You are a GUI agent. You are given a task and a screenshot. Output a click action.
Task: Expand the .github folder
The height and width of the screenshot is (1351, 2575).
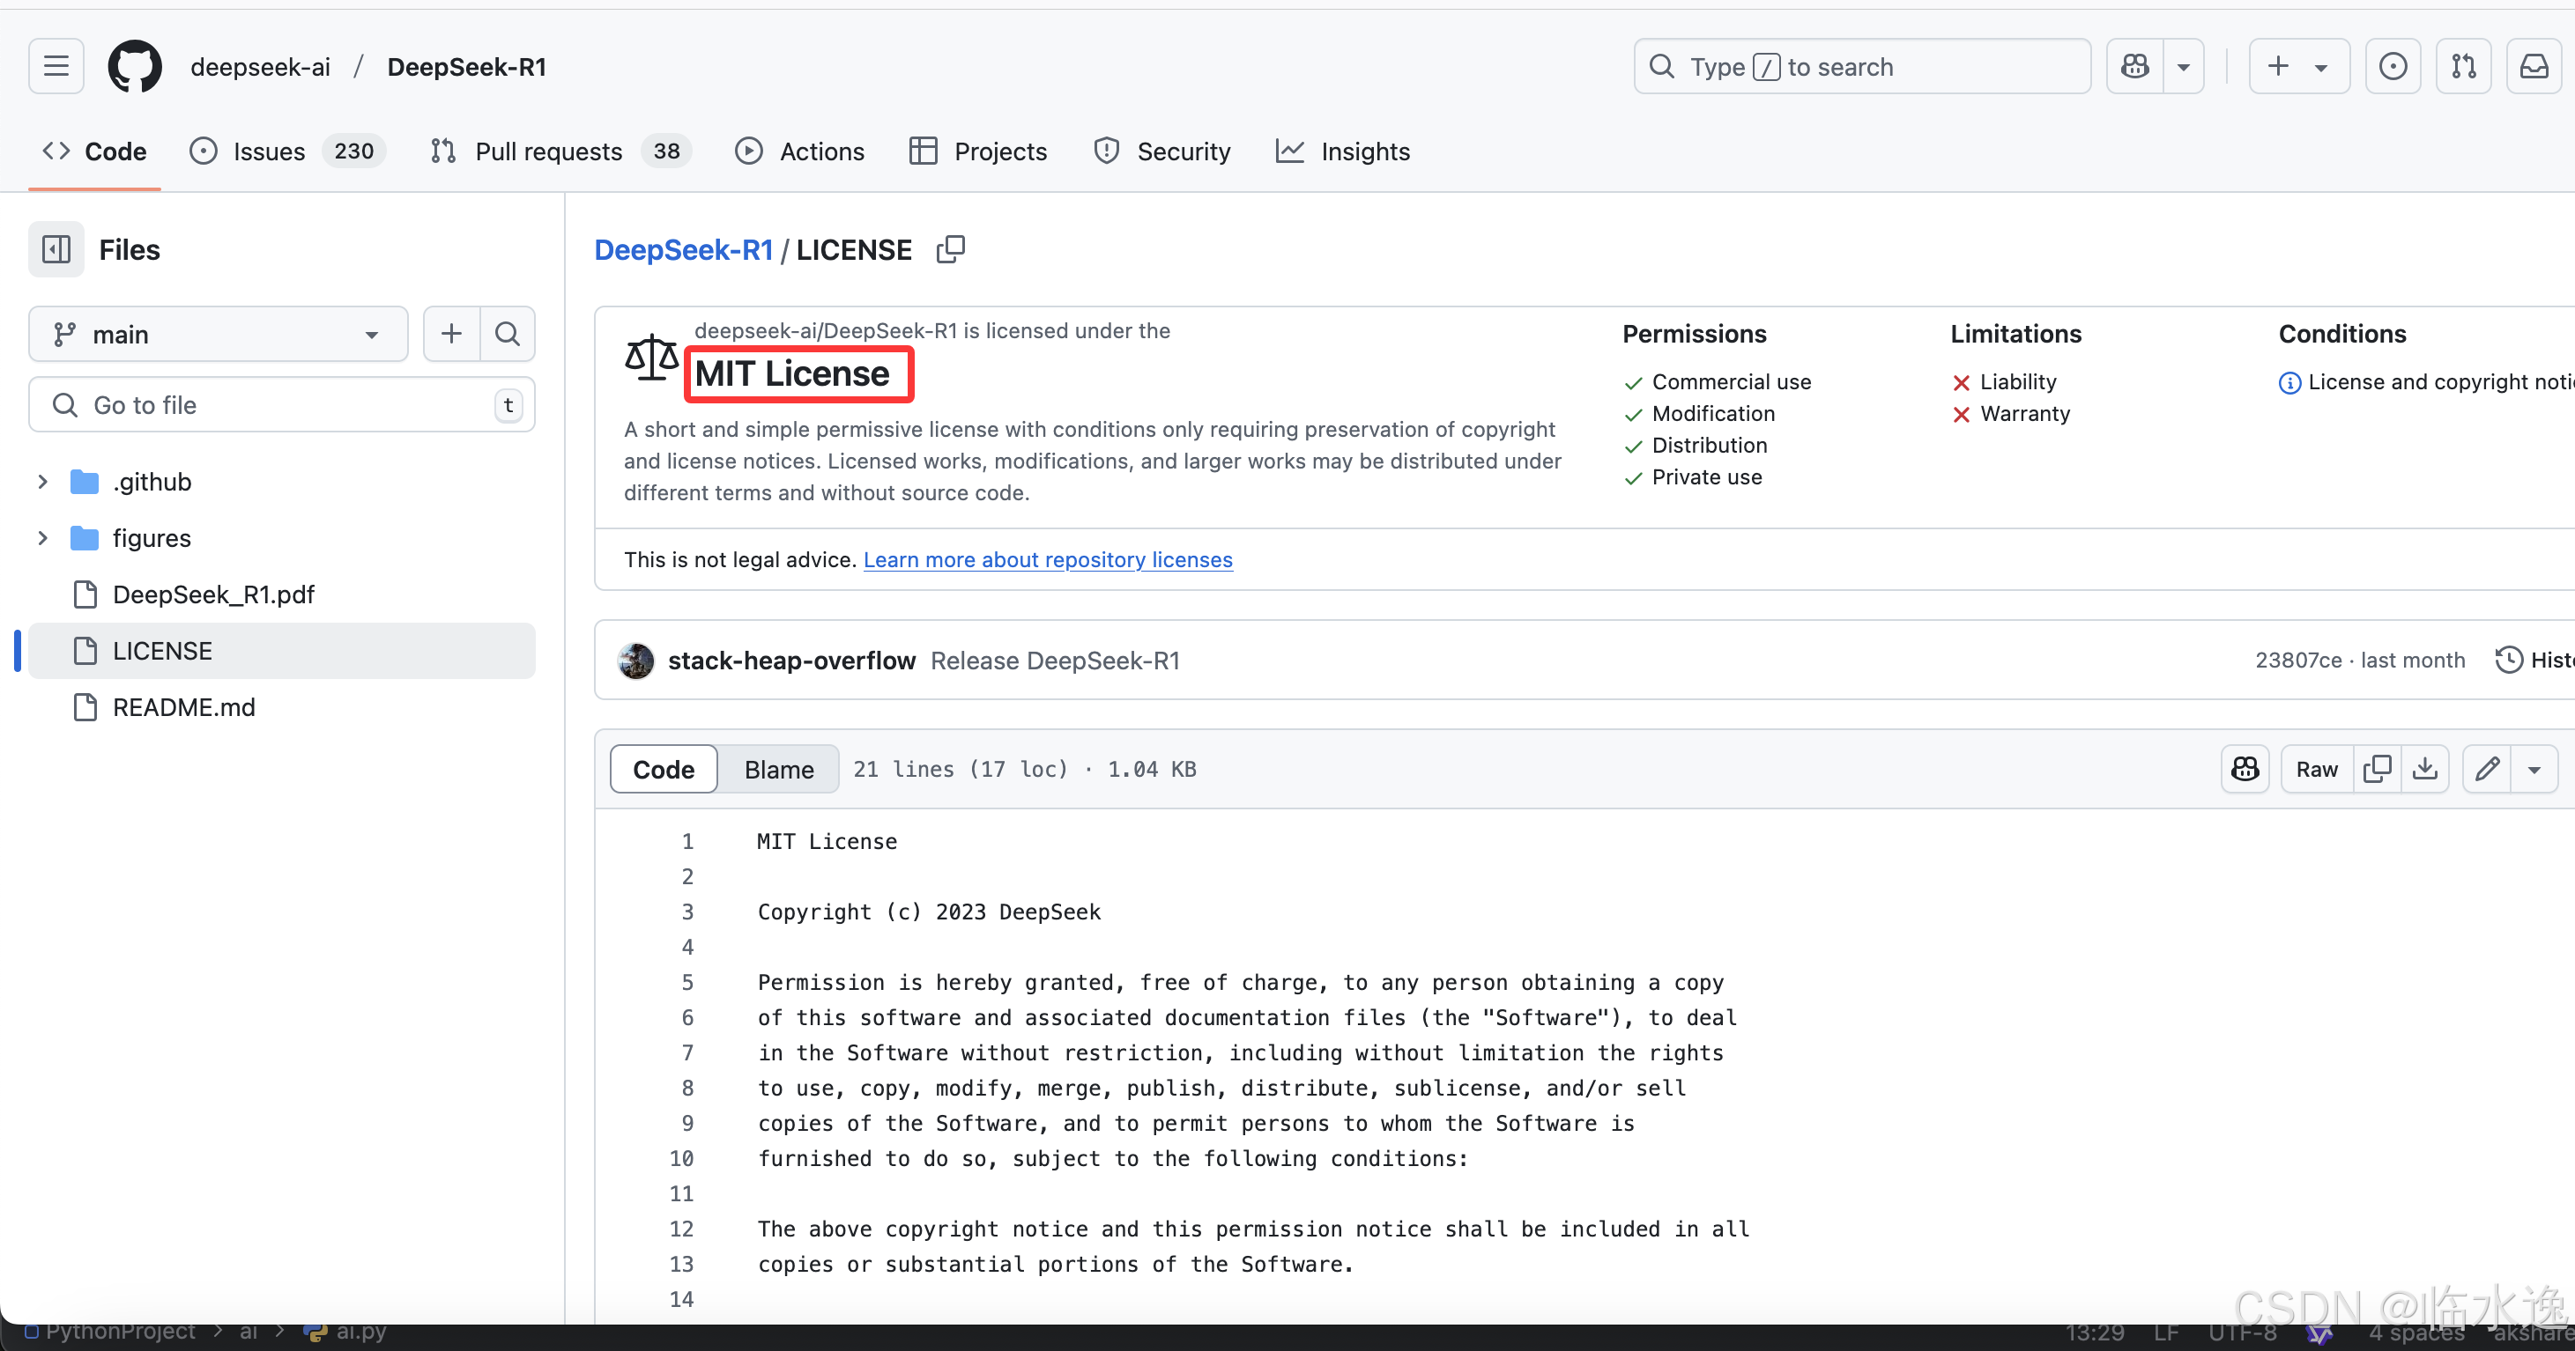pos(43,482)
